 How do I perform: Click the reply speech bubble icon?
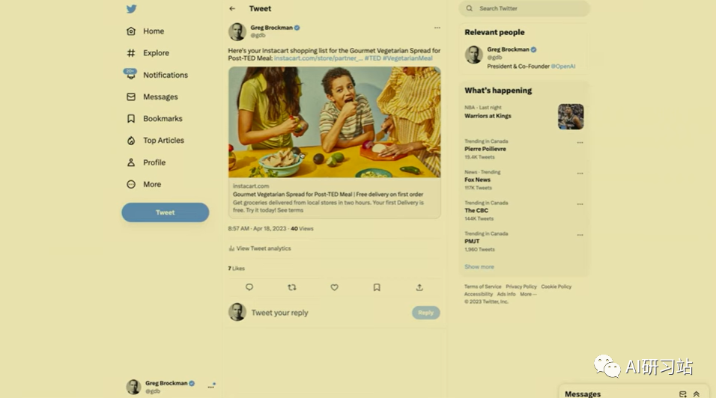(249, 287)
